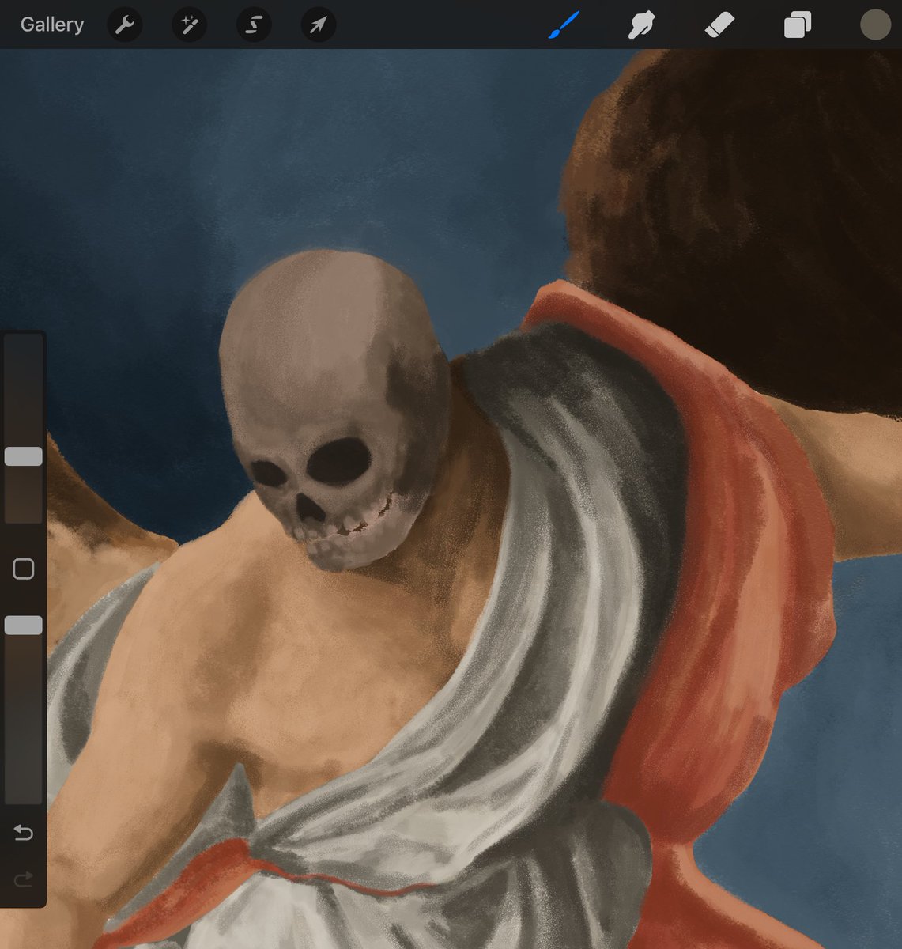This screenshot has height=949, width=902.
Task: Tap the square Modify button in sidebar
Action: point(24,569)
